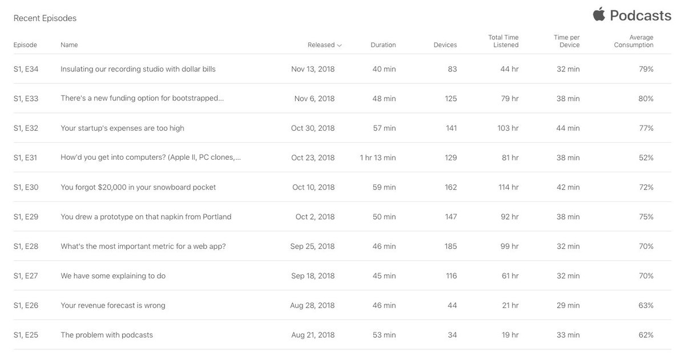Sort by Duration column header

click(383, 45)
